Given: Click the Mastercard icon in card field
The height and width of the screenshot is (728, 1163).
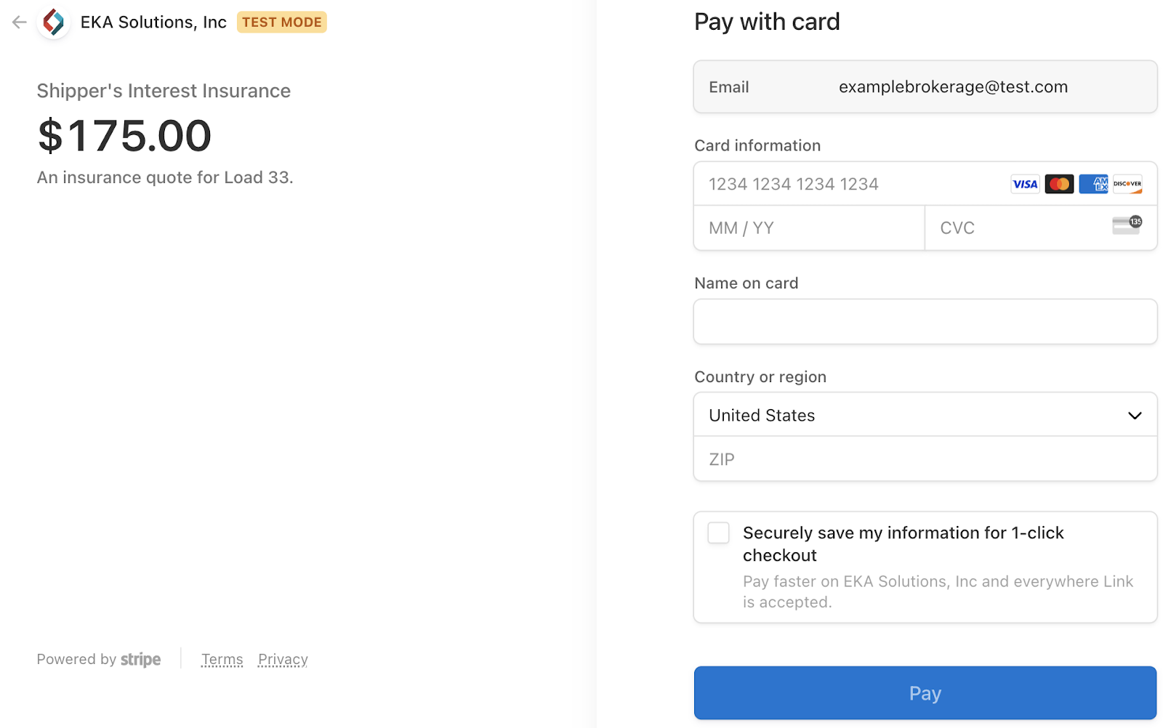Looking at the screenshot, I should pyautogui.click(x=1059, y=184).
